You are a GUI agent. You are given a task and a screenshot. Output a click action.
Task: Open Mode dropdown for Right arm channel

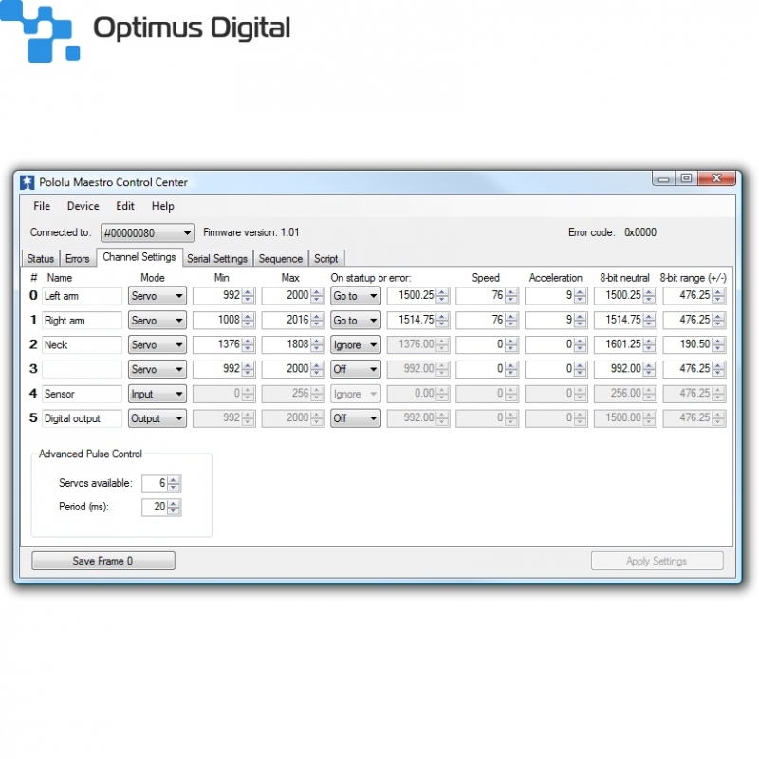[x=157, y=321]
